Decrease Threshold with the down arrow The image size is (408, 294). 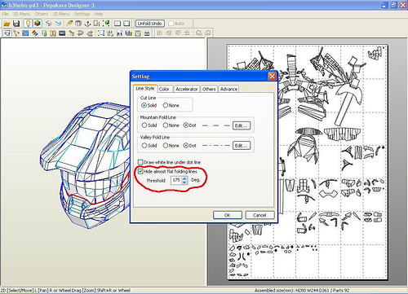pos(184,182)
